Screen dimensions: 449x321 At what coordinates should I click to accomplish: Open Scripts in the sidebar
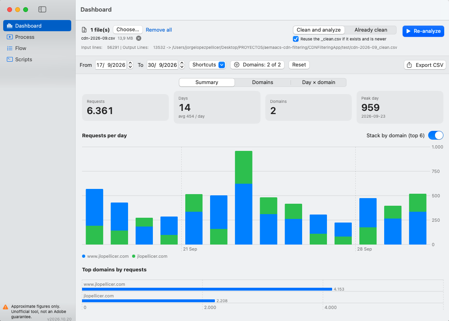pyautogui.click(x=37, y=59)
